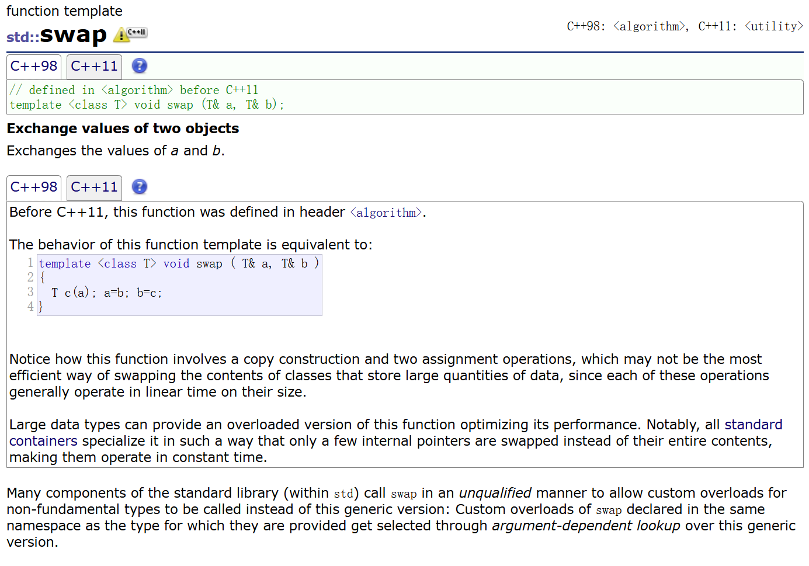The height and width of the screenshot is (566, 809).
Task: Click the closing brace on code line 4
Action: 41,307
